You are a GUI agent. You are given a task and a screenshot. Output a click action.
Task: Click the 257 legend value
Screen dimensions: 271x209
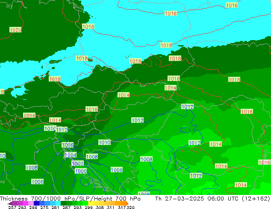click(x=12, y=207)
